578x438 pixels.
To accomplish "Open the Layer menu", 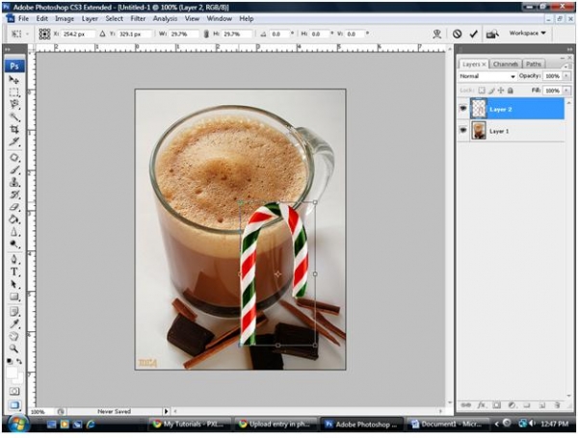I will click(x=90, y=18).
